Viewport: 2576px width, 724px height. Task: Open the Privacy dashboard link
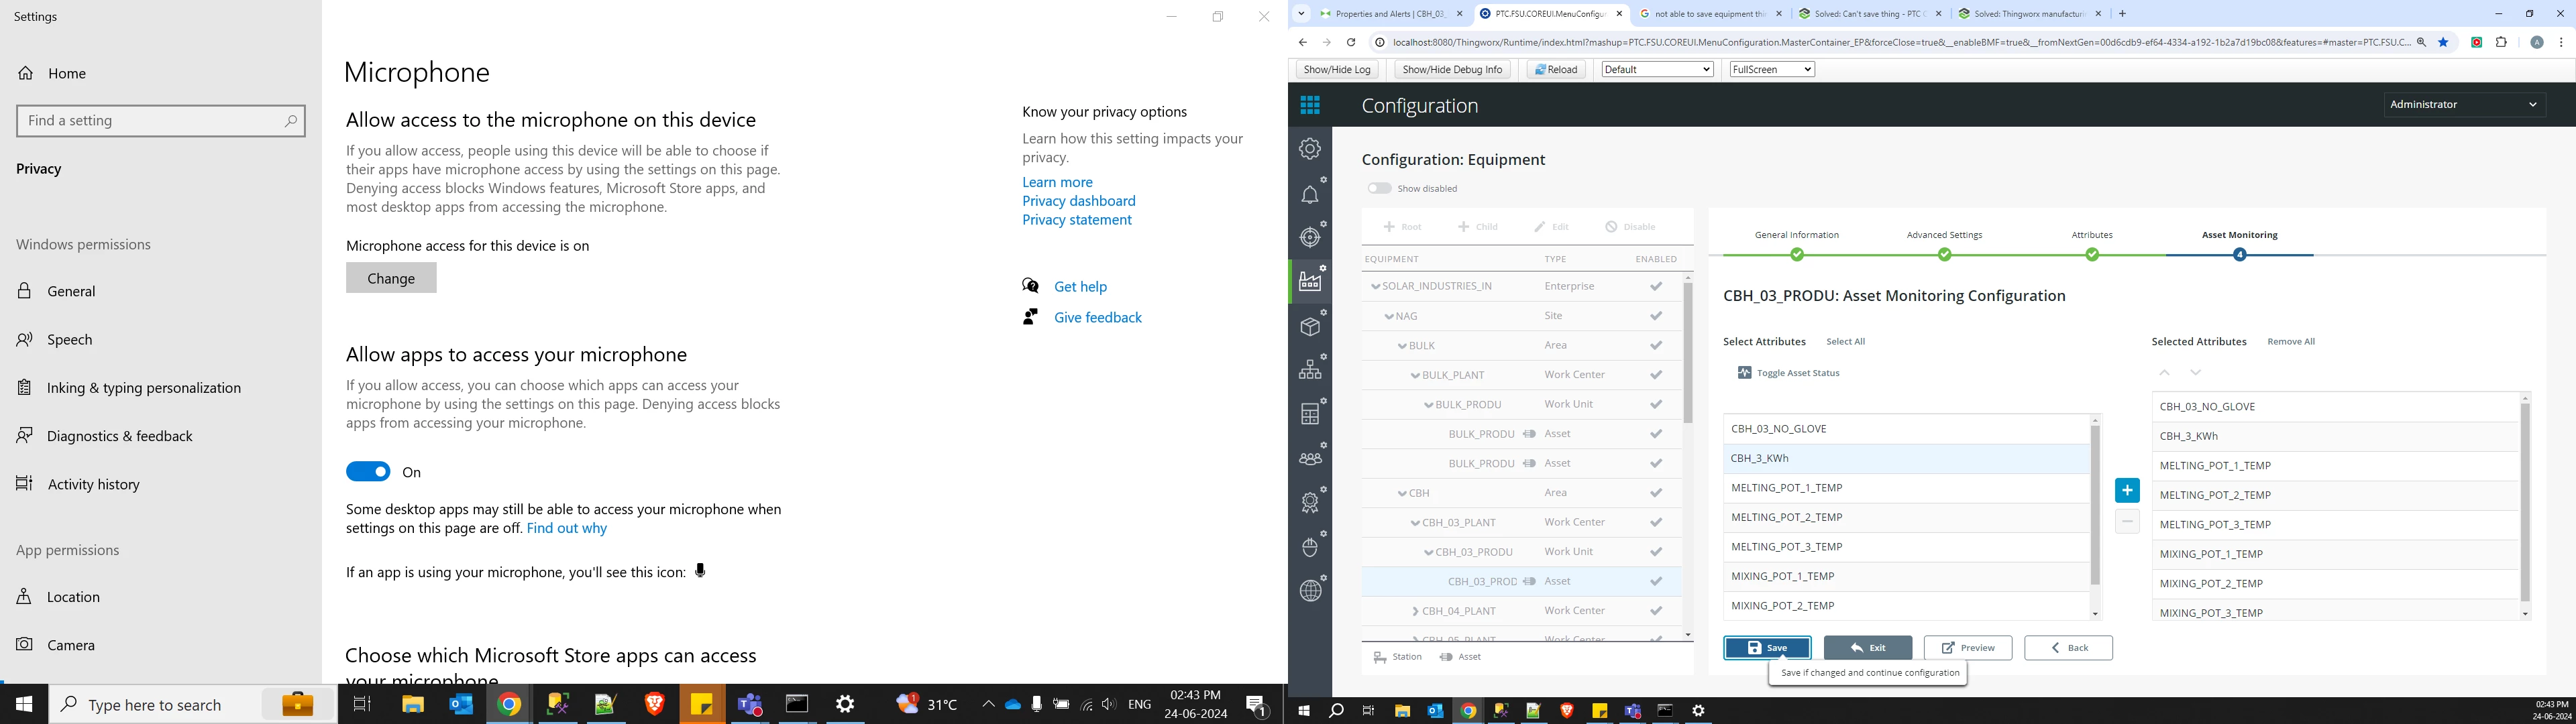coord(1078,201)
